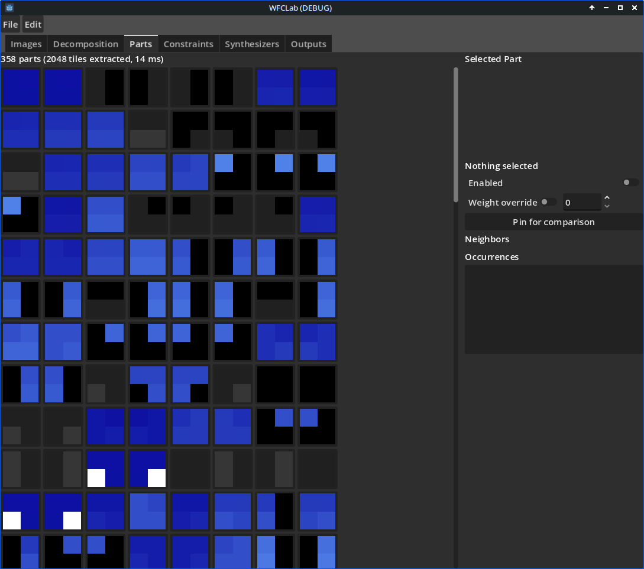The height and width of the screenshot is (569, 644).
Task: Click the Godot app icon in title bar
Action: (x=9, y=8)
